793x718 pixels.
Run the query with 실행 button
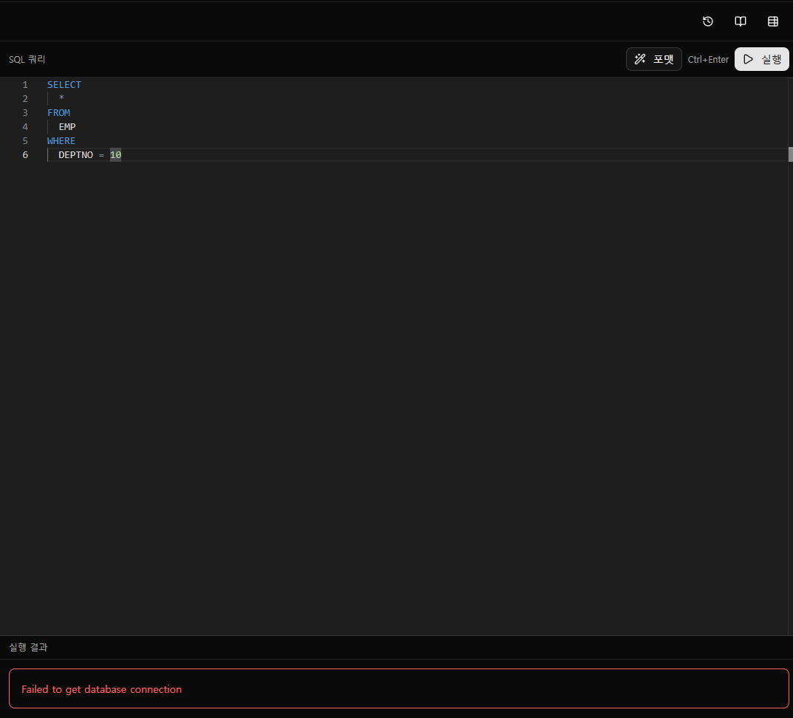click(x=761, y=59)
